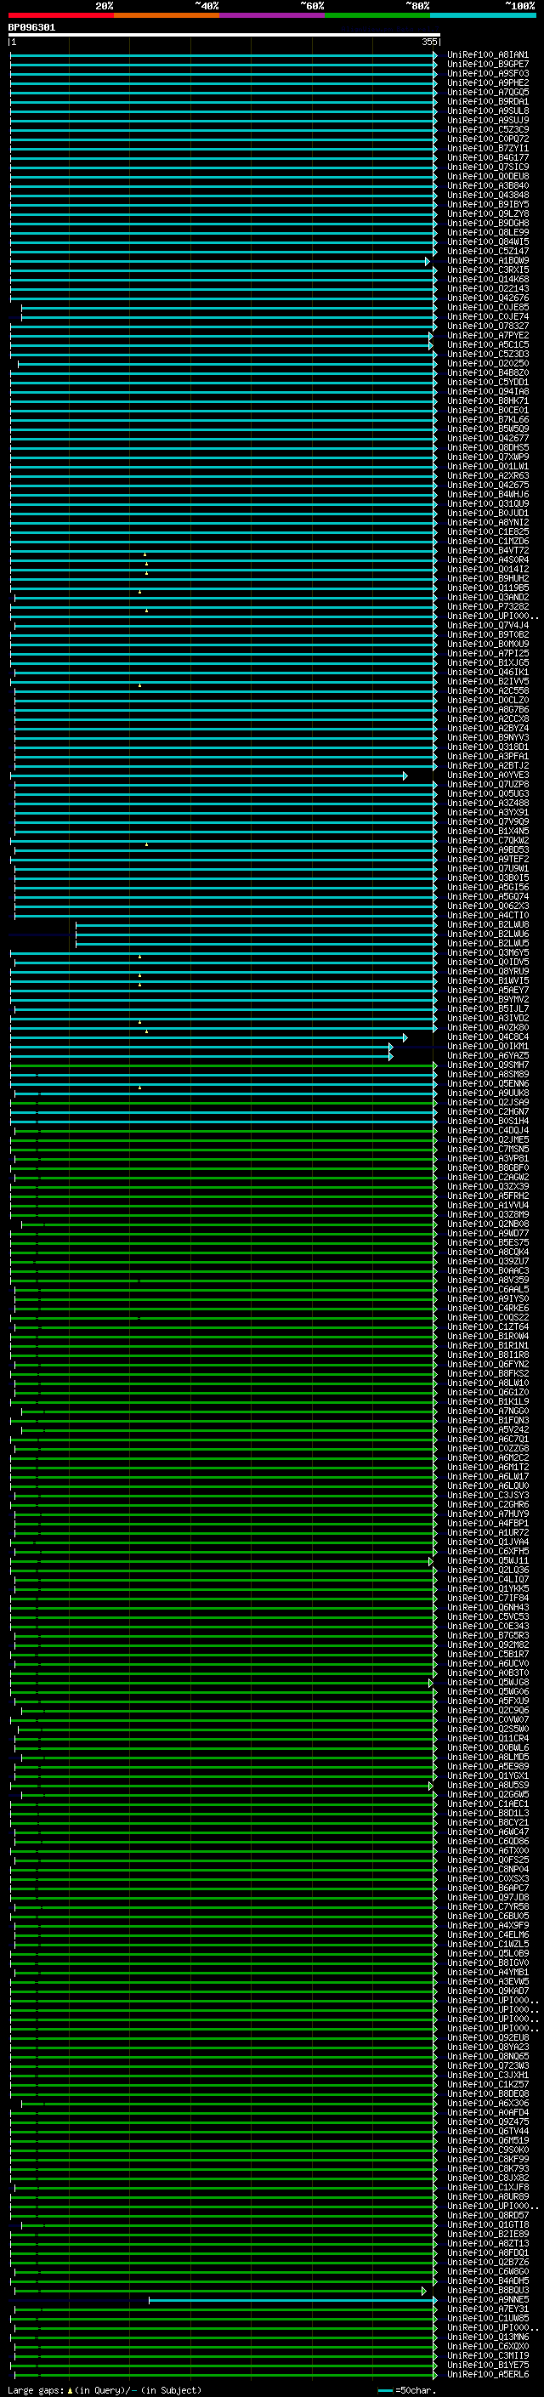The width and height of the screenshot is (544, 2397).
Task: Click the alignment bar for UniRef100_C0JE85
Action: [229, 307]
